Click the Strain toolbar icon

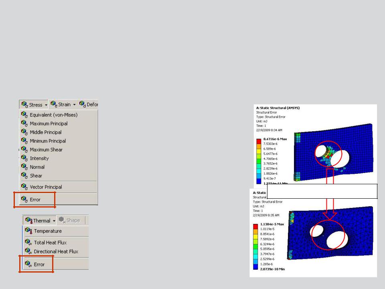click(x=54, y=104)
